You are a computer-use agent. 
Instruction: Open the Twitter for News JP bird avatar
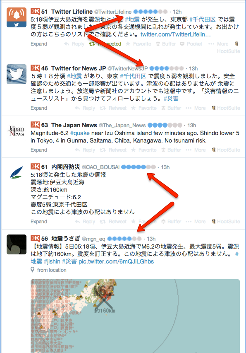pyautogui.click(x=17, y=74)
